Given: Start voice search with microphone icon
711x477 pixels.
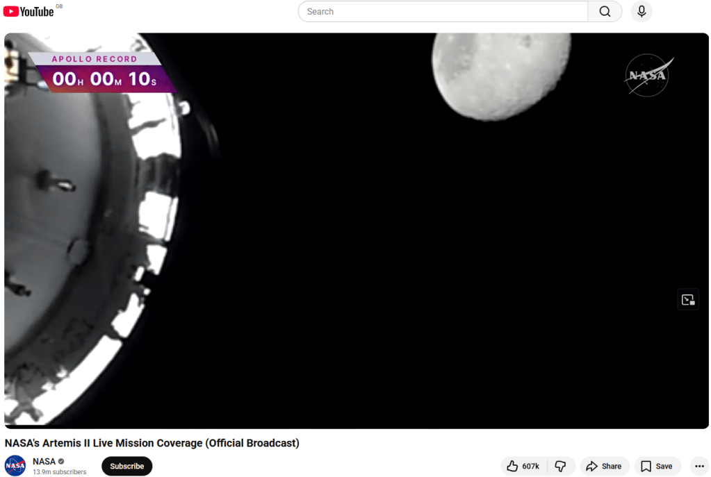Looking at the screenshot, I should (641, 12).
